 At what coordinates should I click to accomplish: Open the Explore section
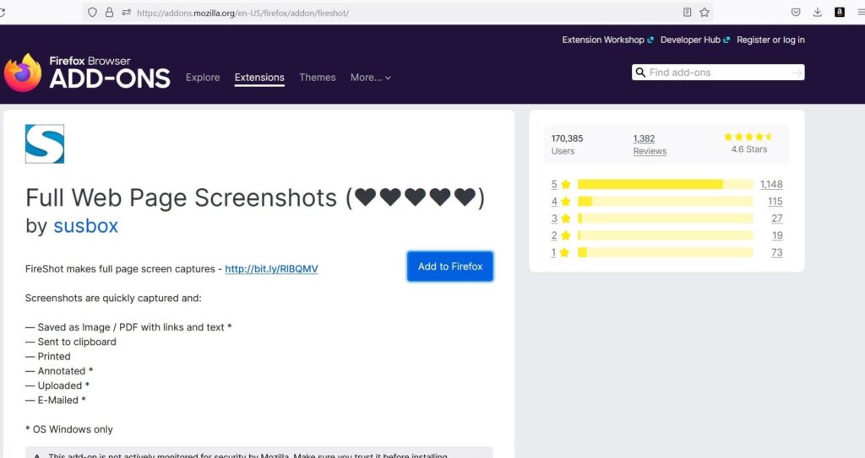pyautogui.click(x=203, y=77)
